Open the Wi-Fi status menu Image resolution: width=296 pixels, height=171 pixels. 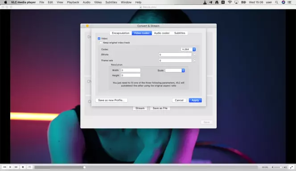click(230, 2)
